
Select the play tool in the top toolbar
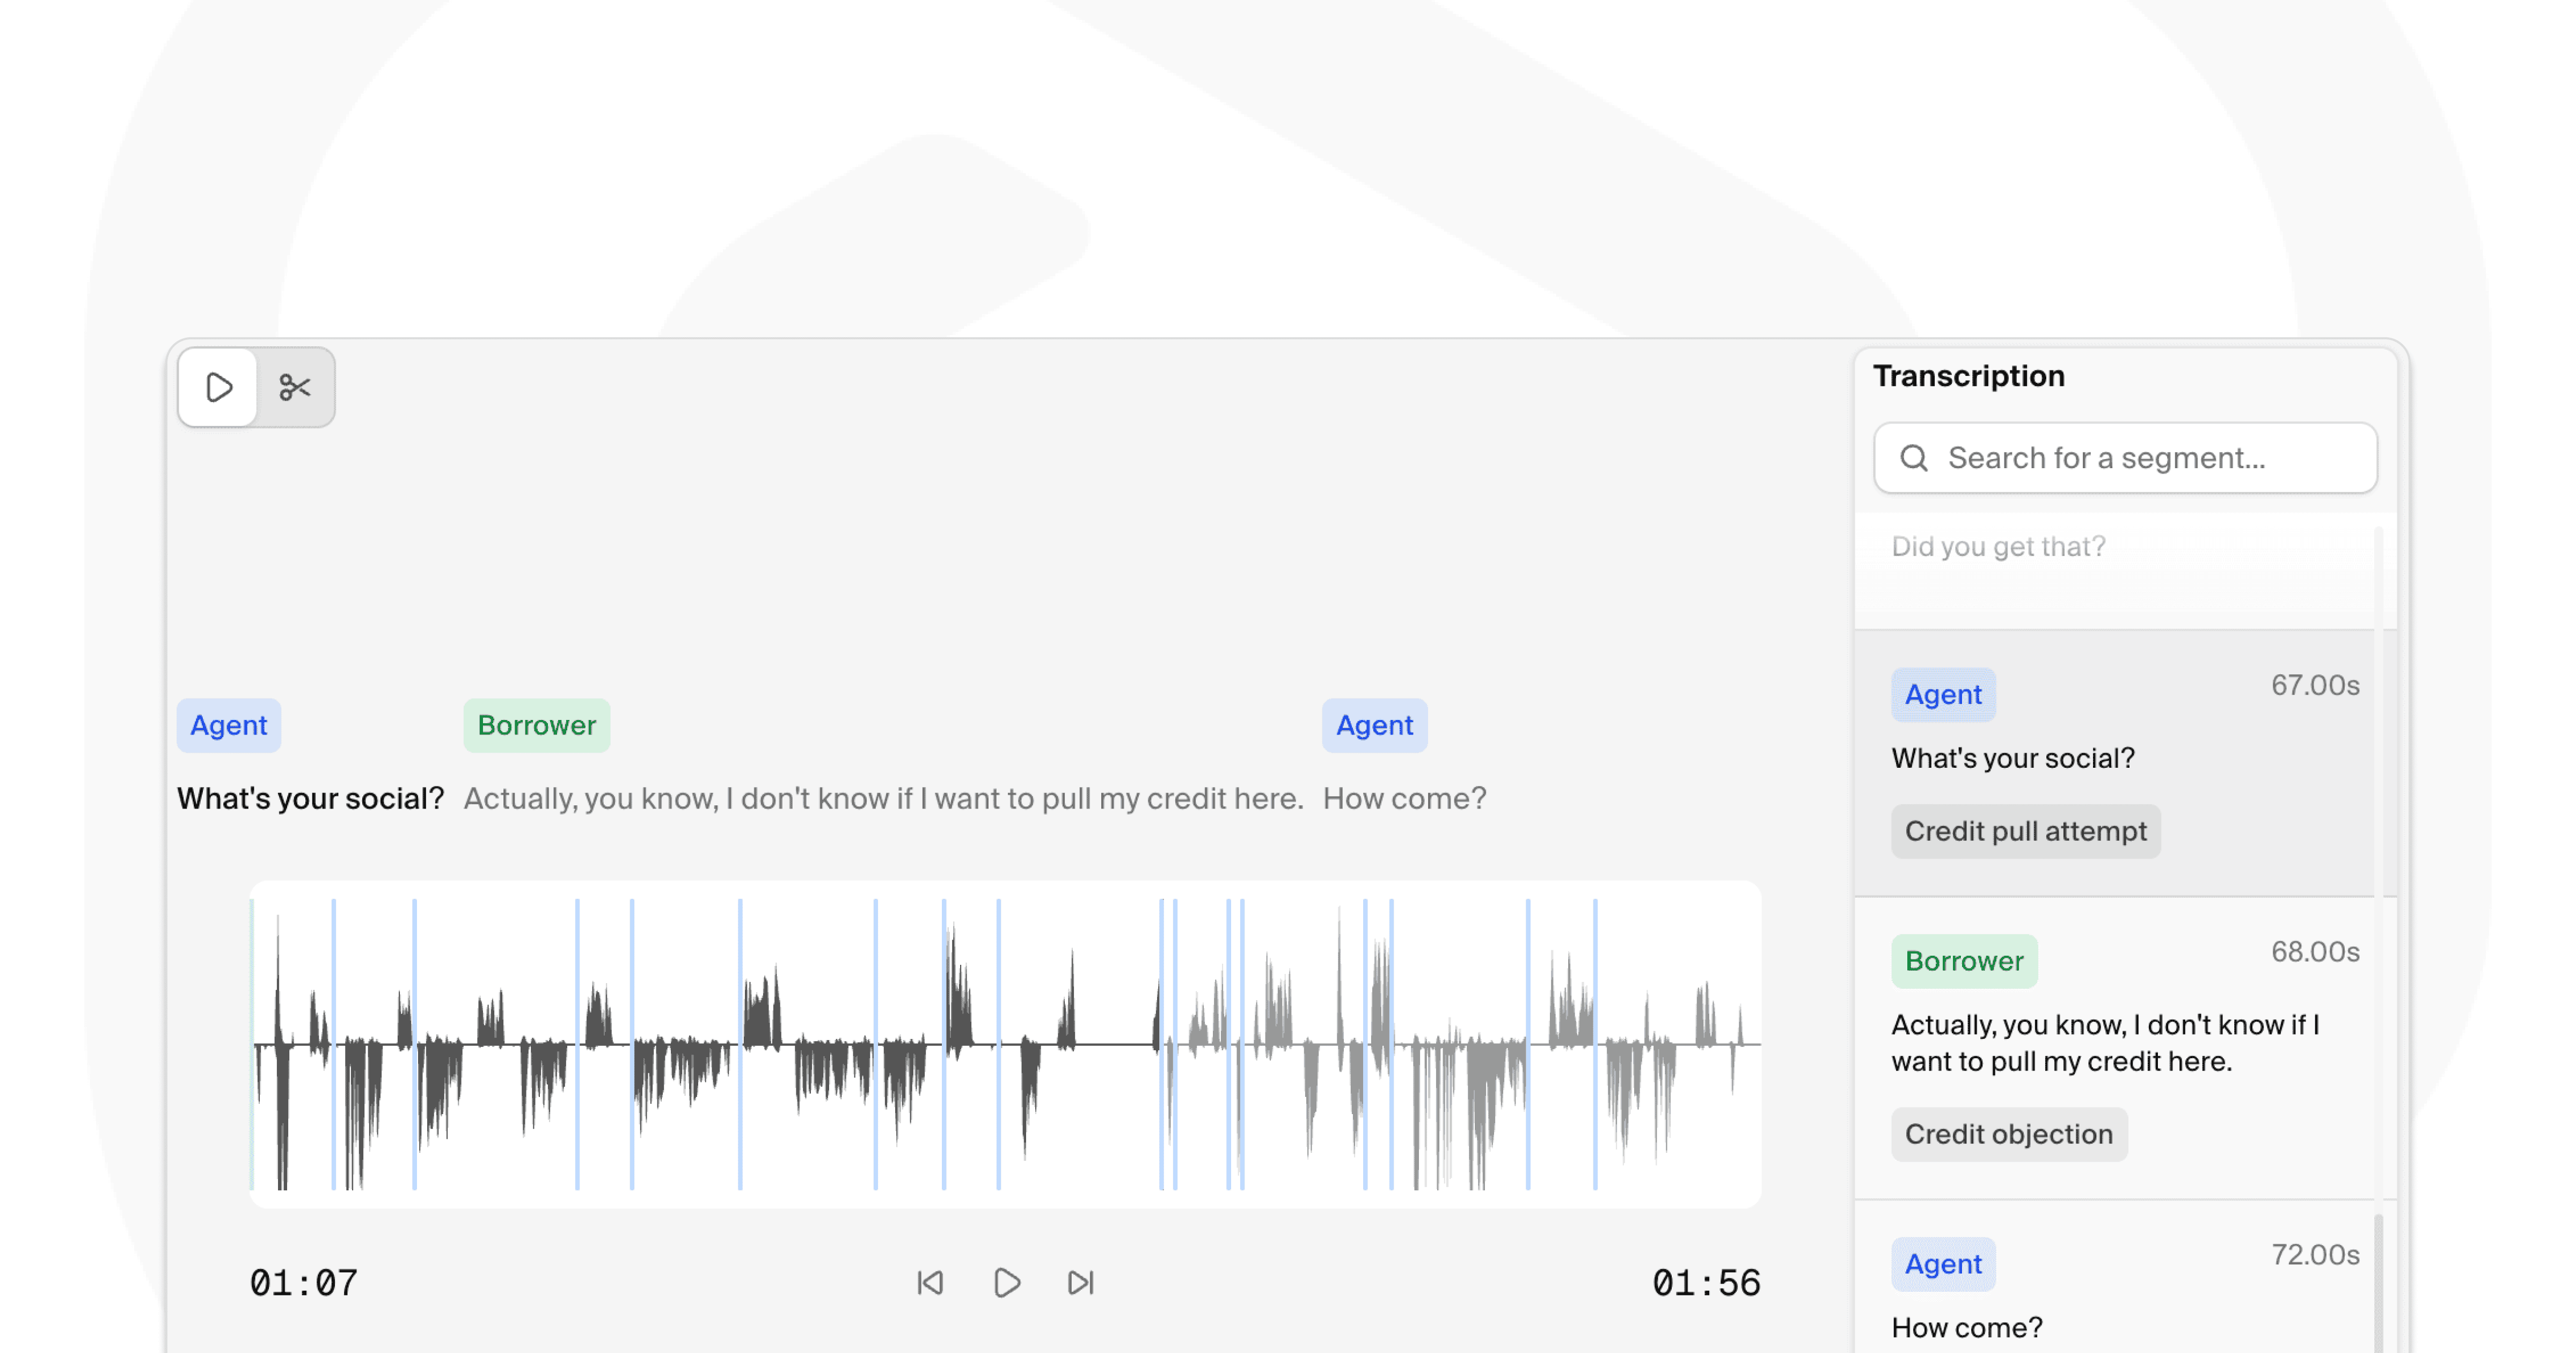(x=218, y=387)
